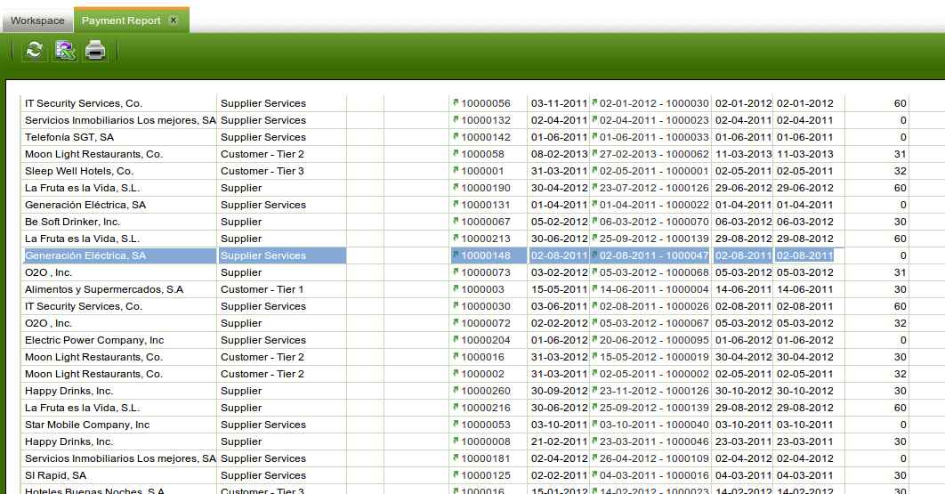This screenshot has height=494, width=945.
Task: Open invoice number 10000072 link
Action: coord(486,323)
